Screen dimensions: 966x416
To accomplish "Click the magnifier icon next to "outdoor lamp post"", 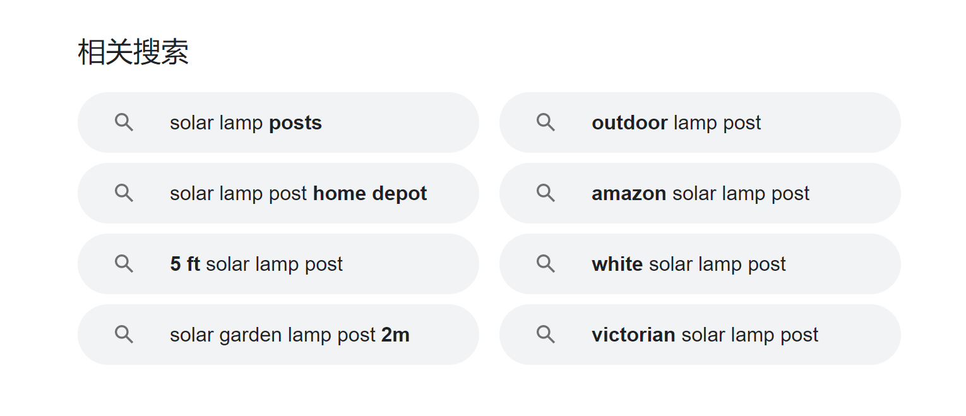I will [x=546, y=122].
